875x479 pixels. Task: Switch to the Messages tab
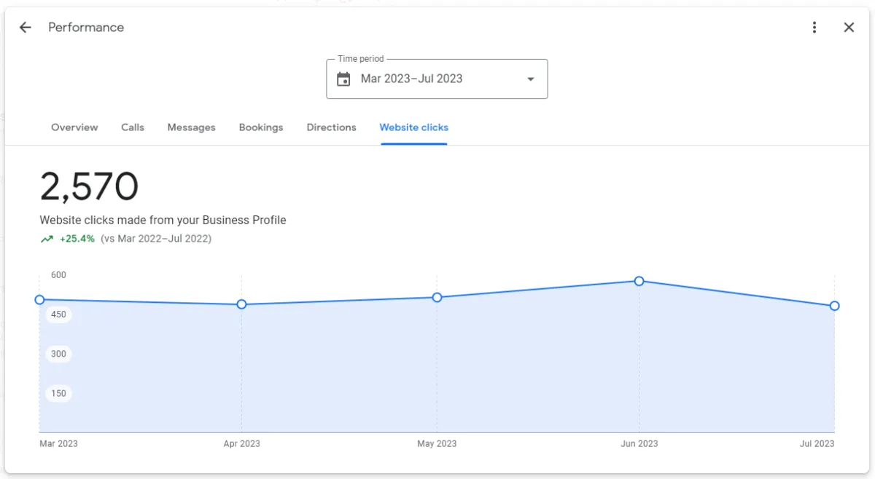pos(192,127)
